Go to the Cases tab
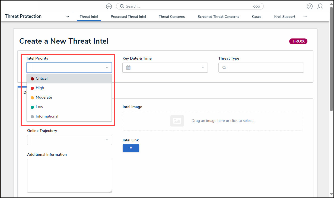Viewport: 334px width, 198px height. 257,17
